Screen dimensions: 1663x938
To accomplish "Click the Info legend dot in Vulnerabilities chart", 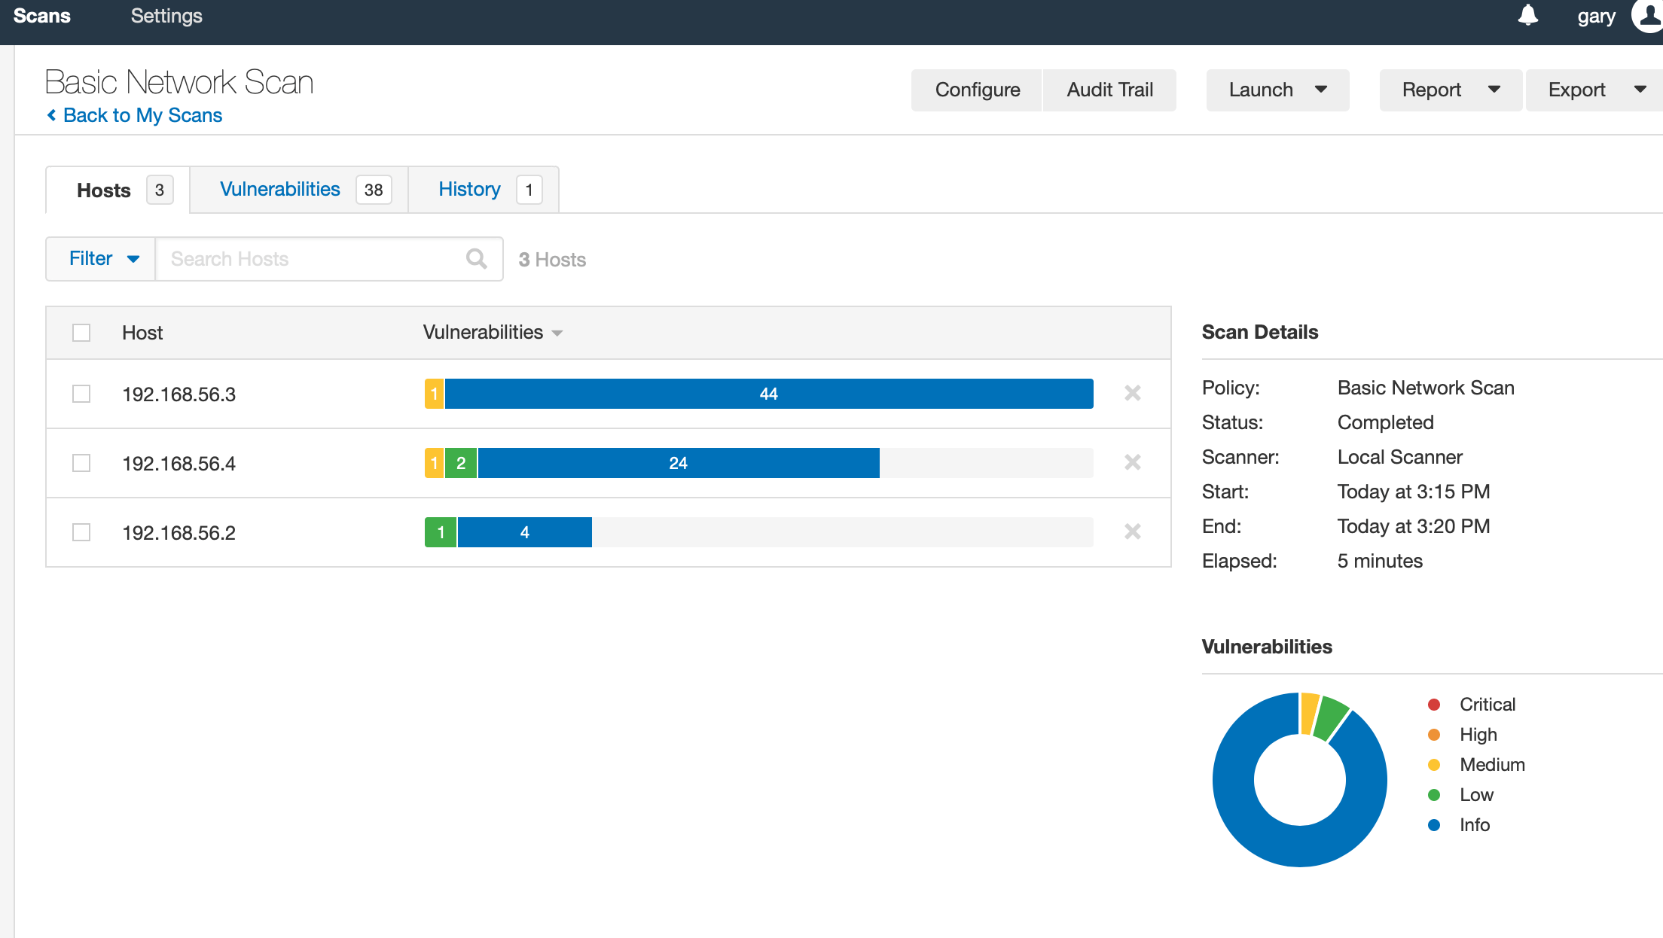I will click(x=1434, y=825).
